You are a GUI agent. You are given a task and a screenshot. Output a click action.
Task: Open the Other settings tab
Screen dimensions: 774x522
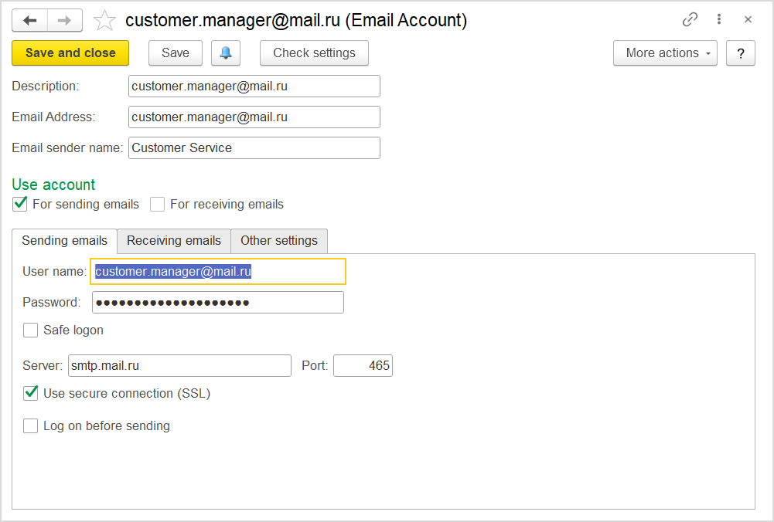point(279,241)
